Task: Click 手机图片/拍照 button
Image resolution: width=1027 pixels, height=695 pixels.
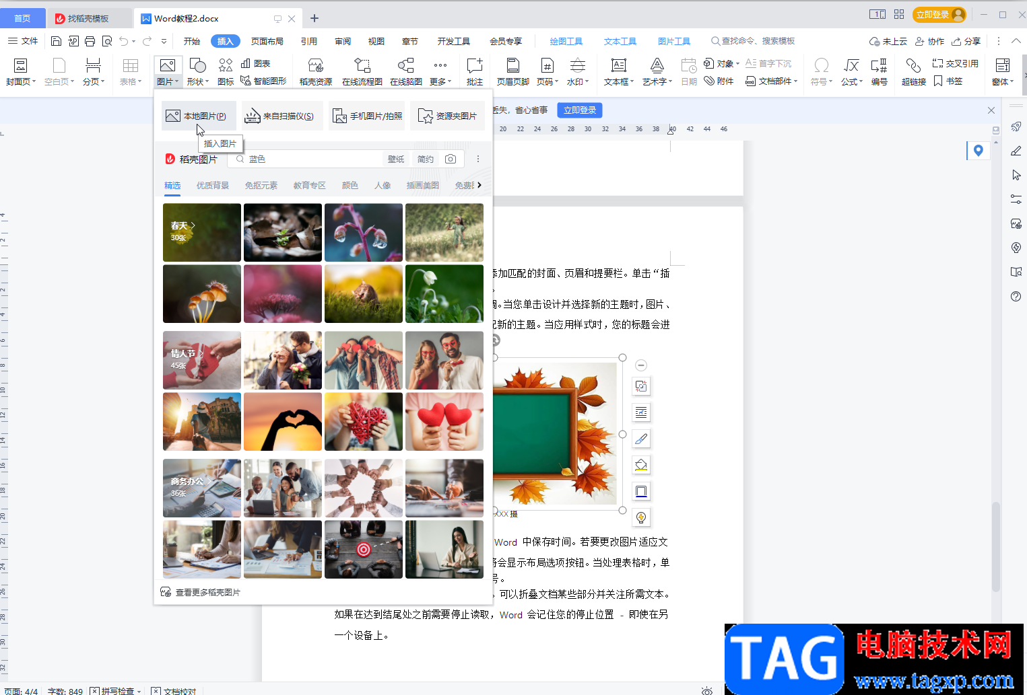Action: click(366, 116)
